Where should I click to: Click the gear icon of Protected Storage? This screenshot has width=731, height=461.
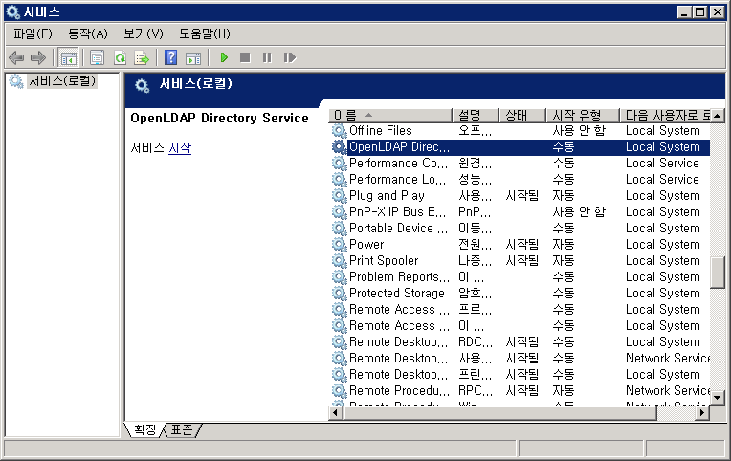[339, 294]
